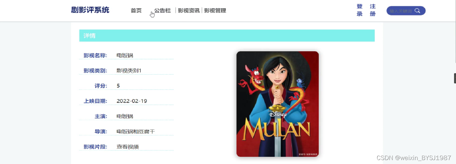Select the release date 2022-02-19
Viewport: 456px width, 164px height.
click(132, 101)
